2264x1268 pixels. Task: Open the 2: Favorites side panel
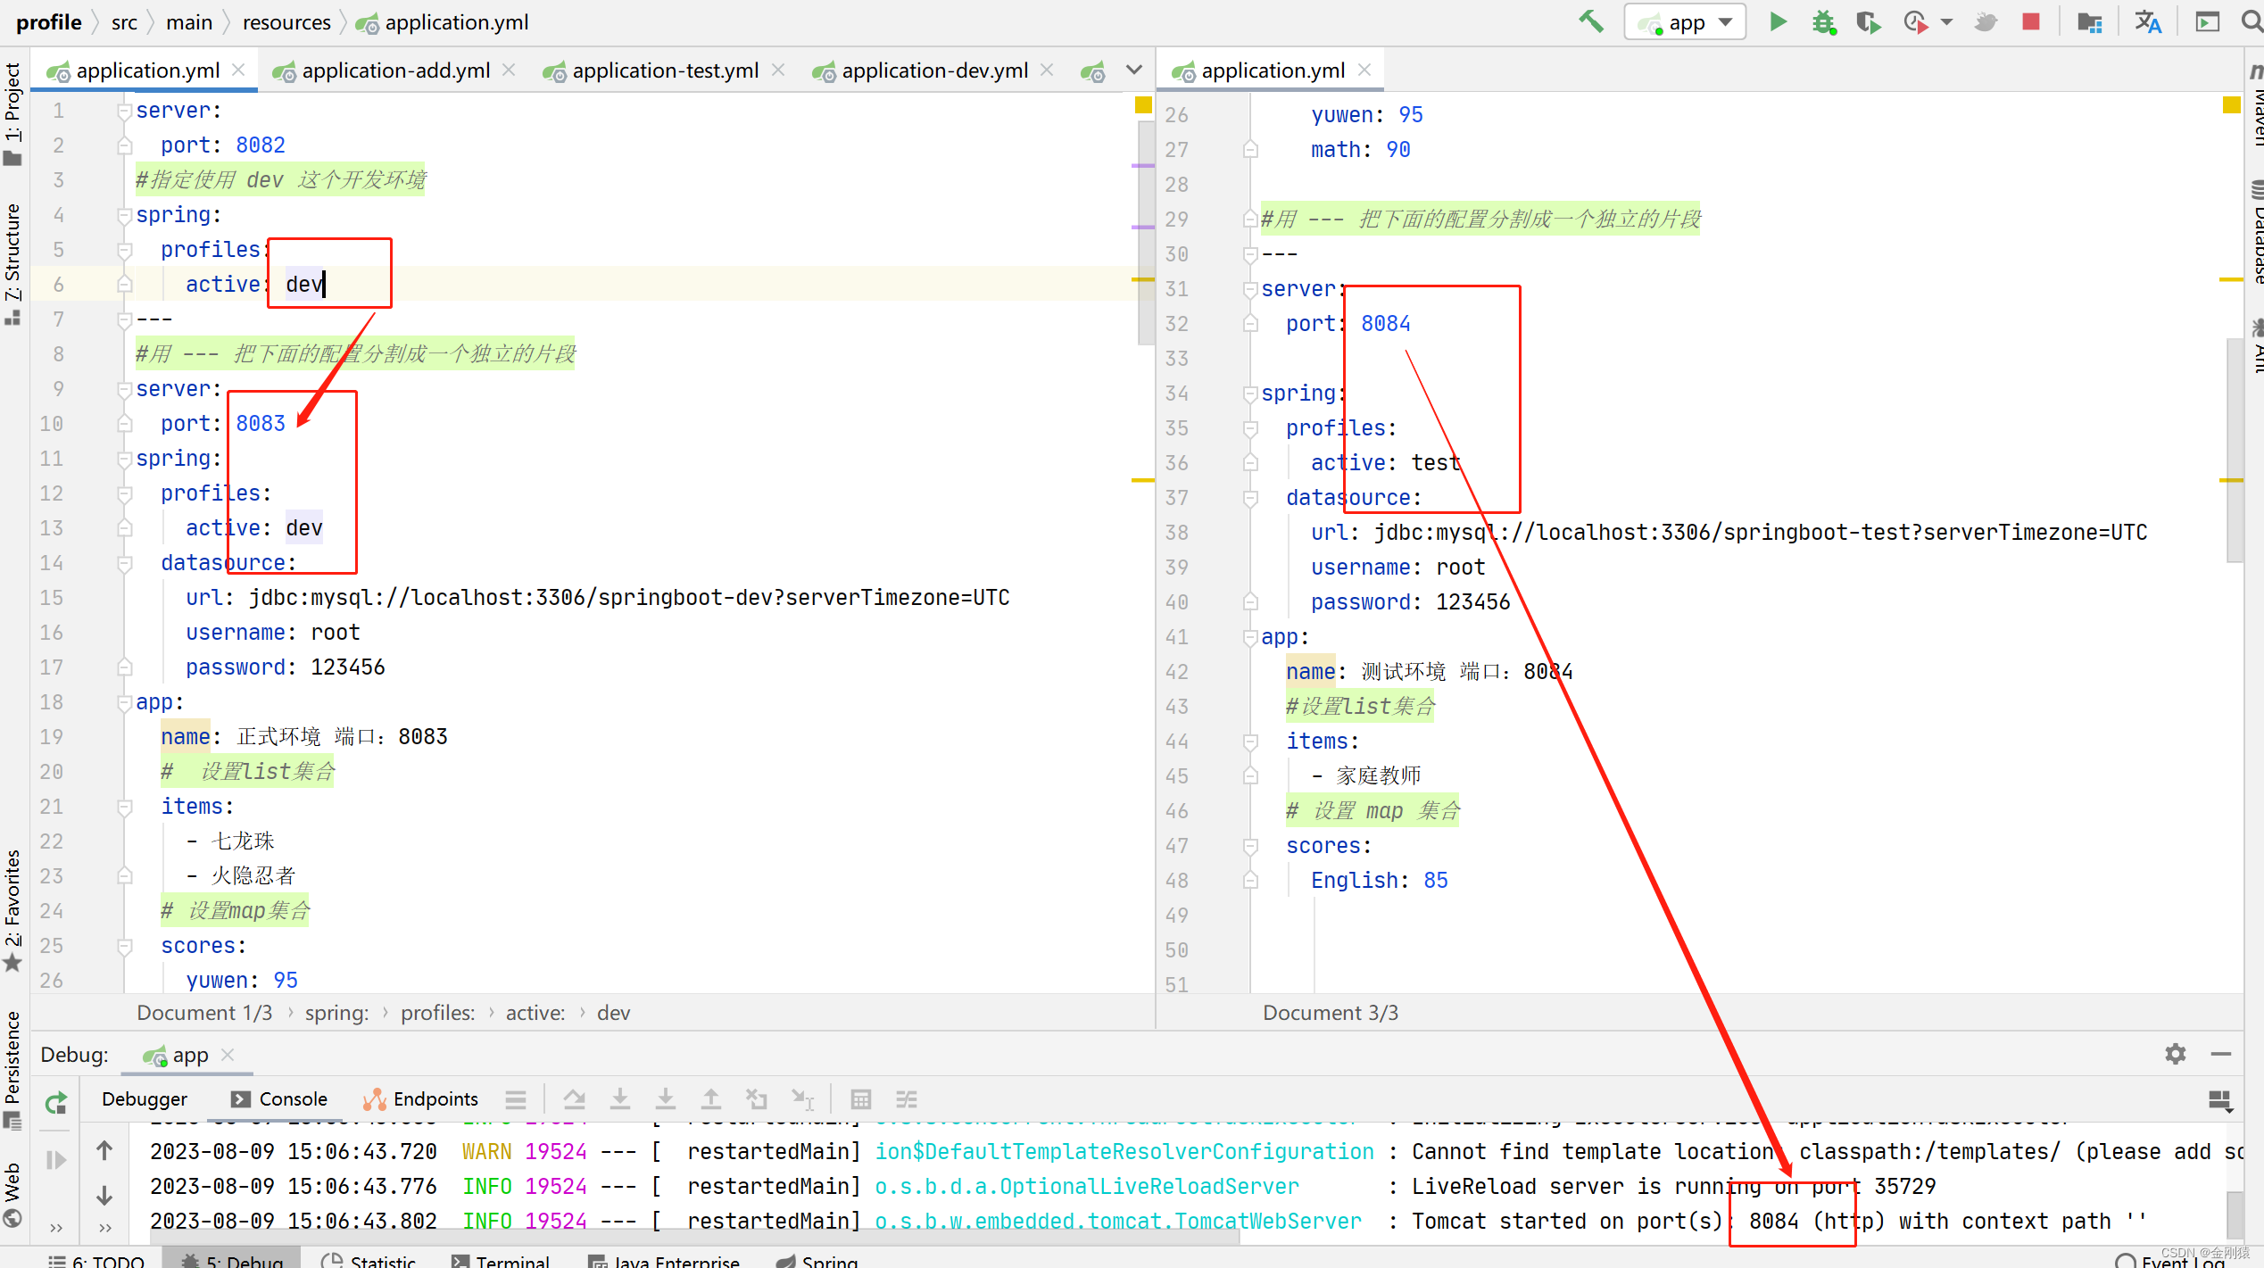(12, 910)
